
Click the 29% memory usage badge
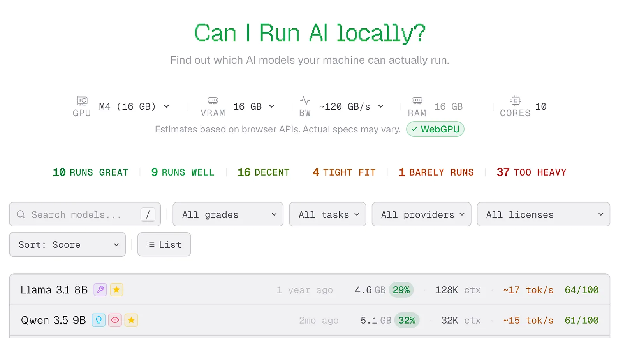point(401,290)
